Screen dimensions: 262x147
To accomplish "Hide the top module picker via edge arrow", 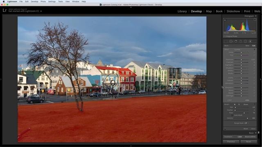I will [x=131, y=7].
